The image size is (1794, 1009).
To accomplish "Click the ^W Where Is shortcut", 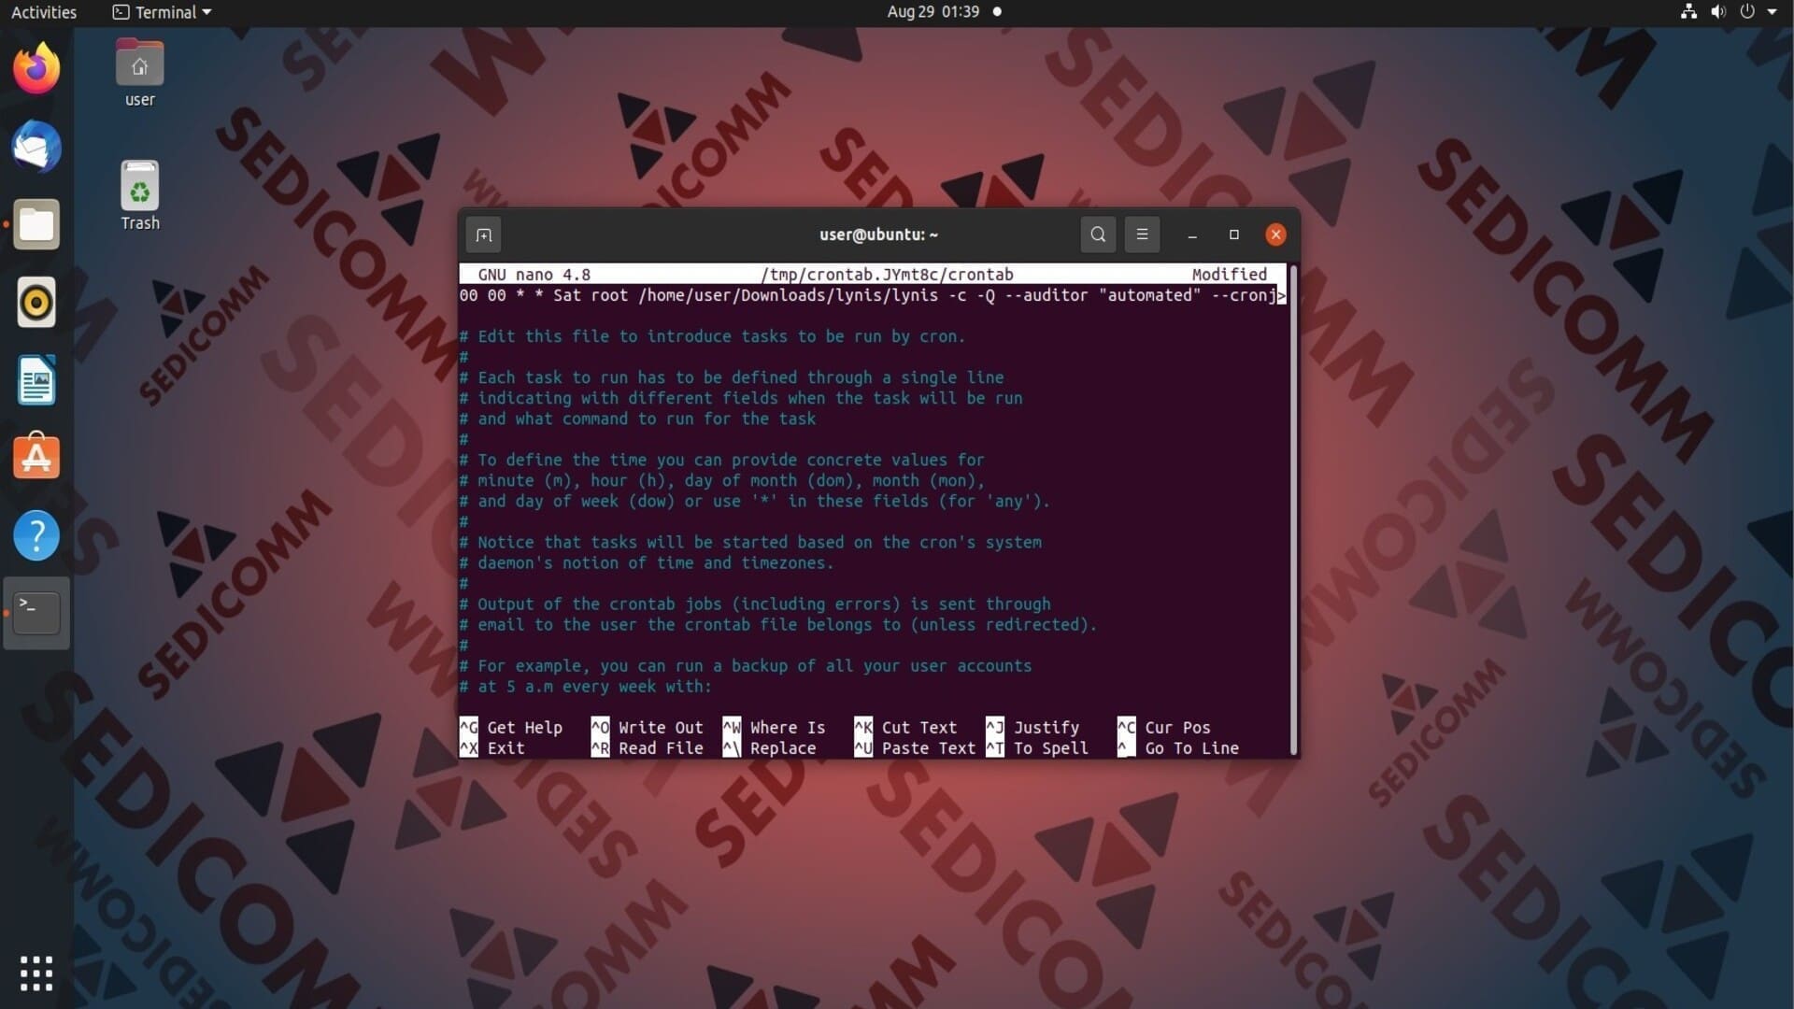I will click(774, 728).
